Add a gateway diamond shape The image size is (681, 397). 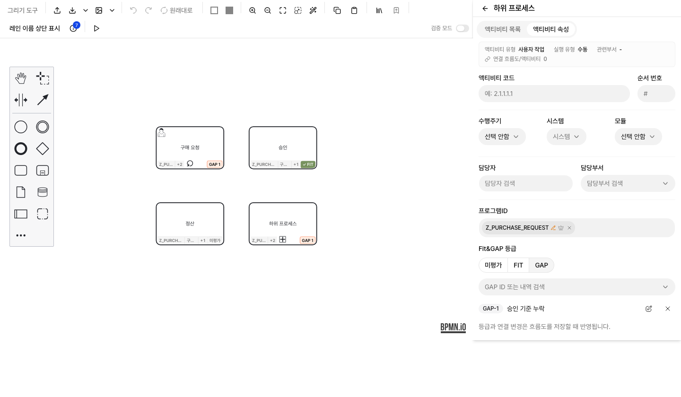pyautogui.click(x=43, y=148)
